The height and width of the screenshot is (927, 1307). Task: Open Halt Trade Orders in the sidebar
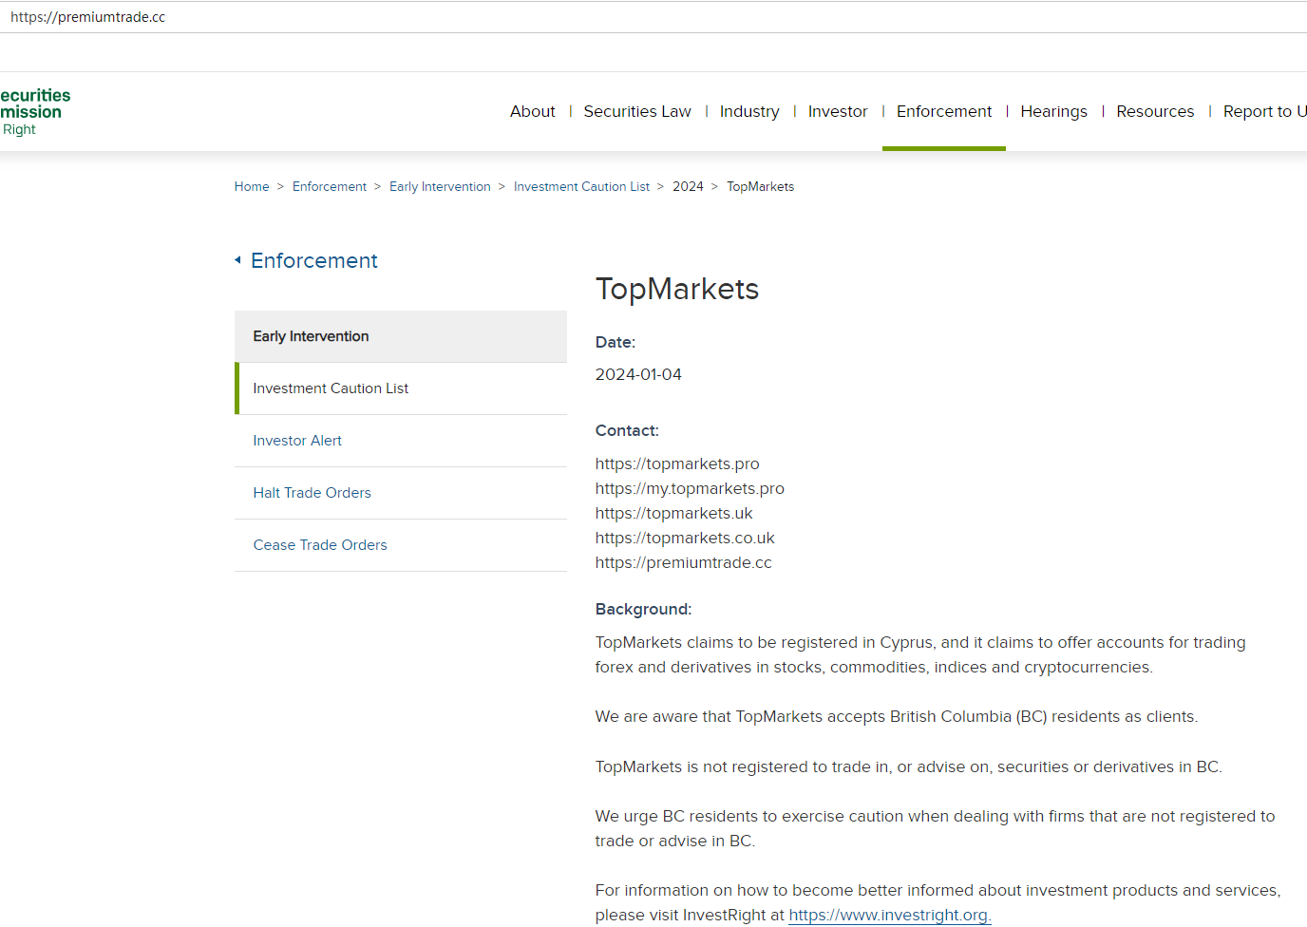[x=401, y=493]
